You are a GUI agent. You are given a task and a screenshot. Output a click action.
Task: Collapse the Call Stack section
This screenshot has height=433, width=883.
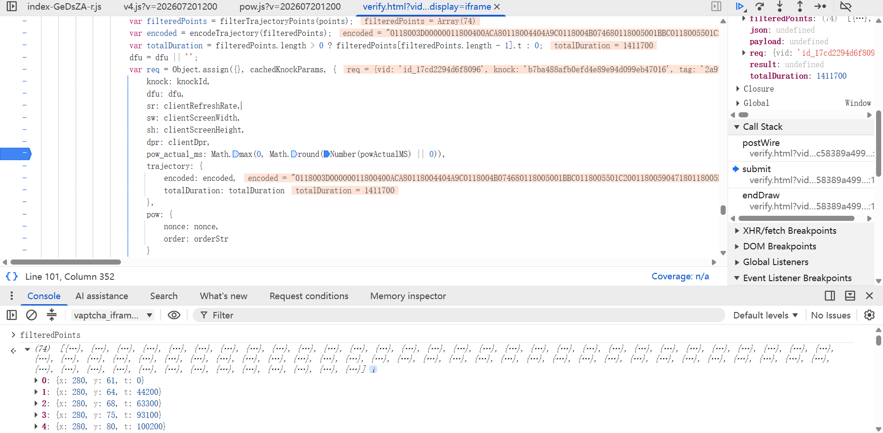coord(737,127)
